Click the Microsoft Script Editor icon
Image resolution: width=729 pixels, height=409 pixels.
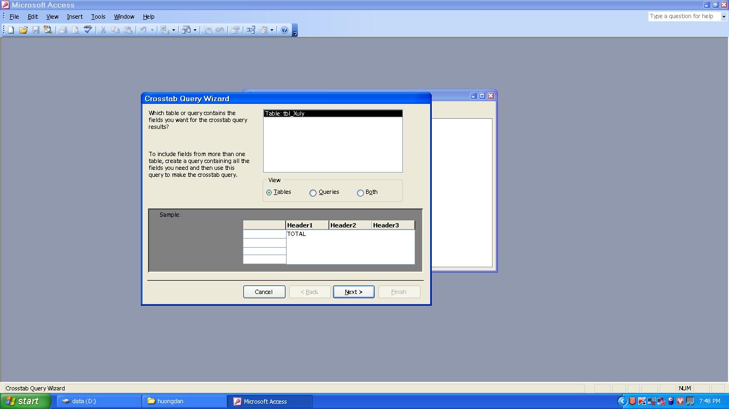coord(220,30)
